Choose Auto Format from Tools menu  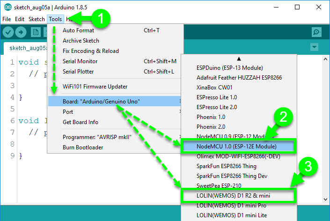115,30
